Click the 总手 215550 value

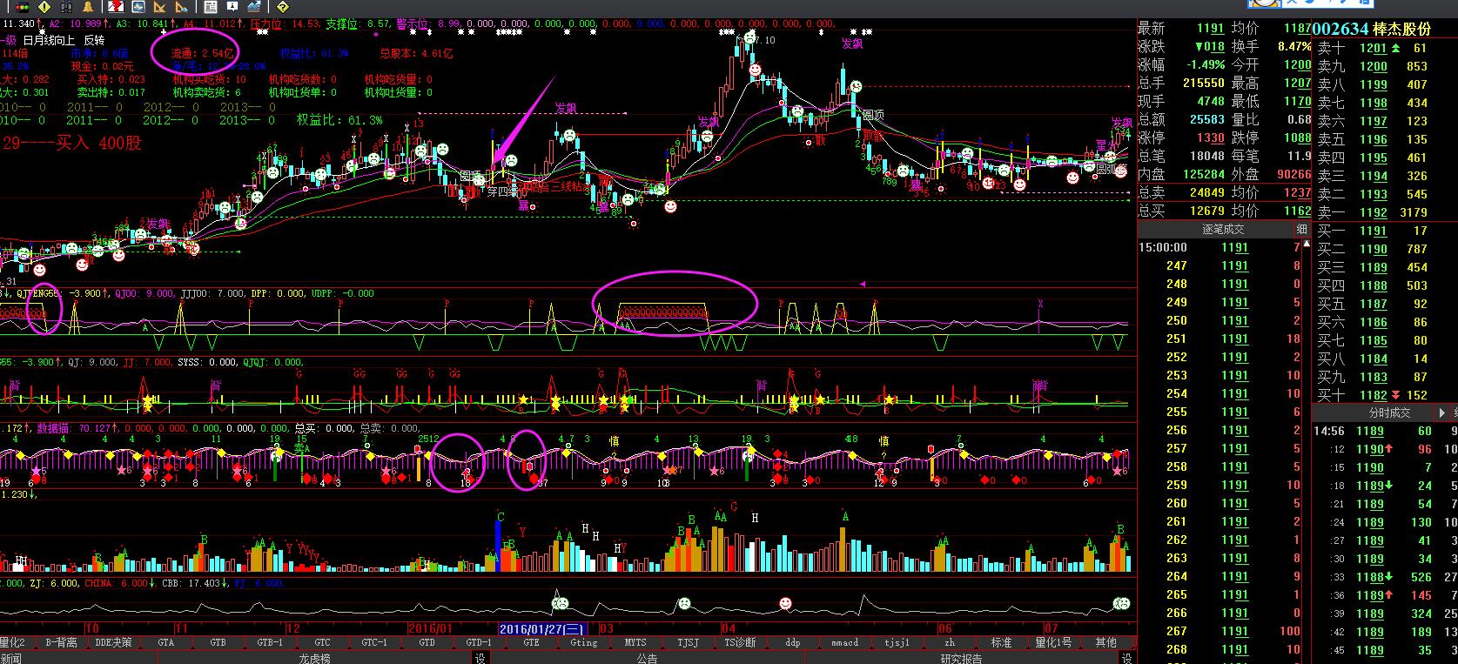click(x=1204, y=83)
